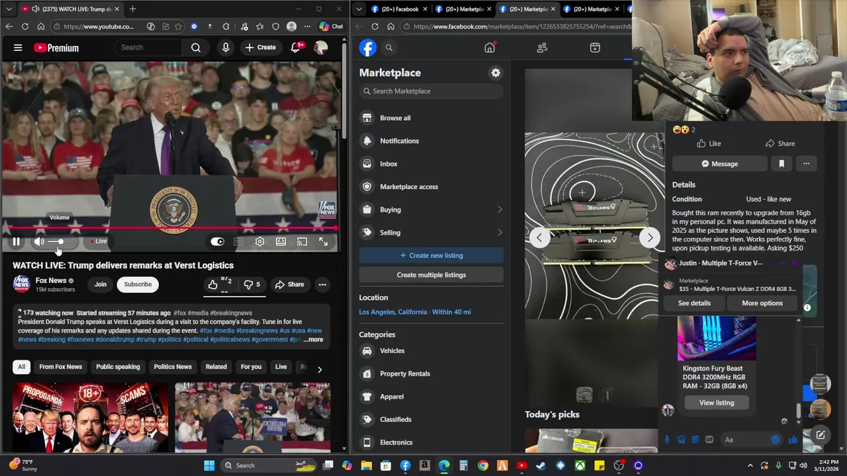This screenshot has height=476, width=847.
Task: Open more actions under the video
Action: [x=322, y=284]
